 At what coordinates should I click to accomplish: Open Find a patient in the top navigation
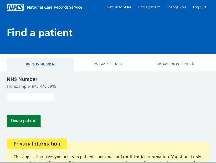click(x=149, y=7)
